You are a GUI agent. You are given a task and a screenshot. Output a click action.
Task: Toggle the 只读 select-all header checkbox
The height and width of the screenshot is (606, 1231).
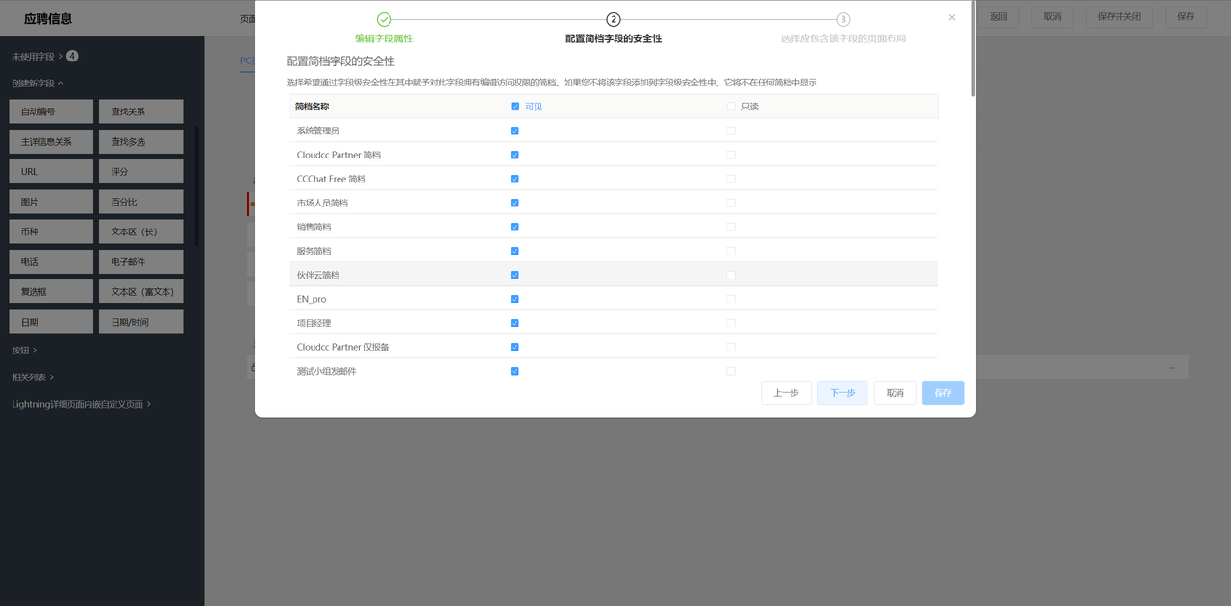coord(731,107)
